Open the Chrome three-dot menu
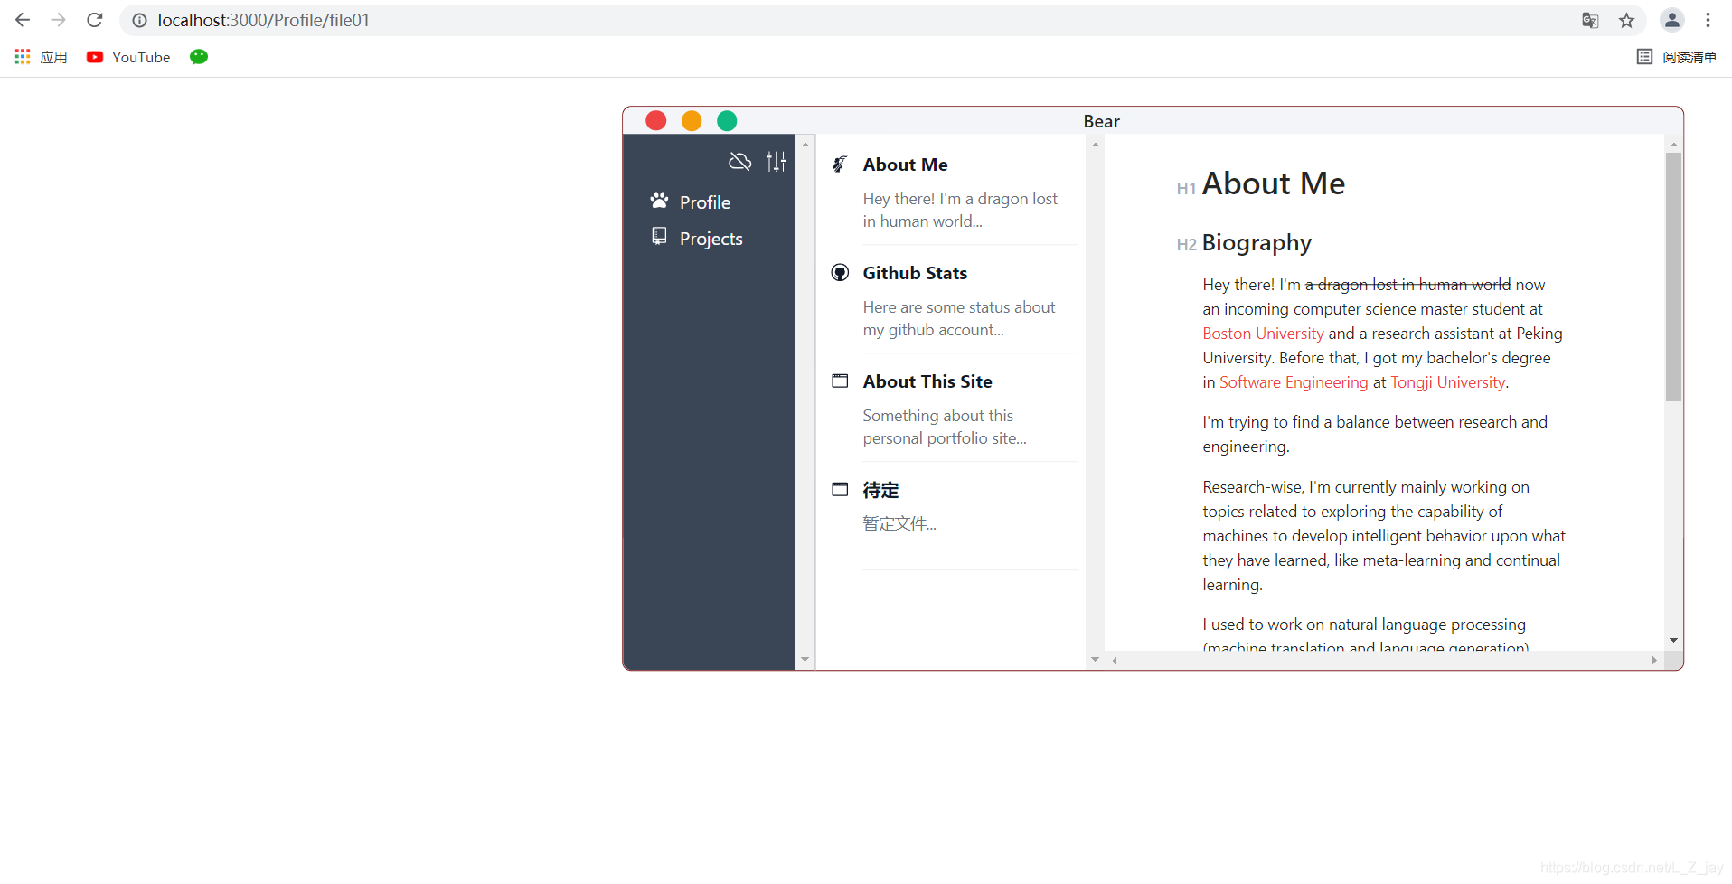The image size is (1732, 884). (1708, 20)
